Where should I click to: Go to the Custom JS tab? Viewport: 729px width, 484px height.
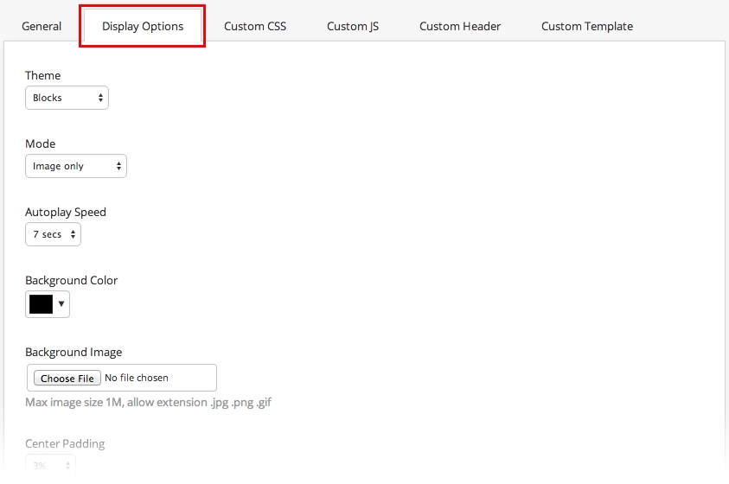(x=353, y=26)
